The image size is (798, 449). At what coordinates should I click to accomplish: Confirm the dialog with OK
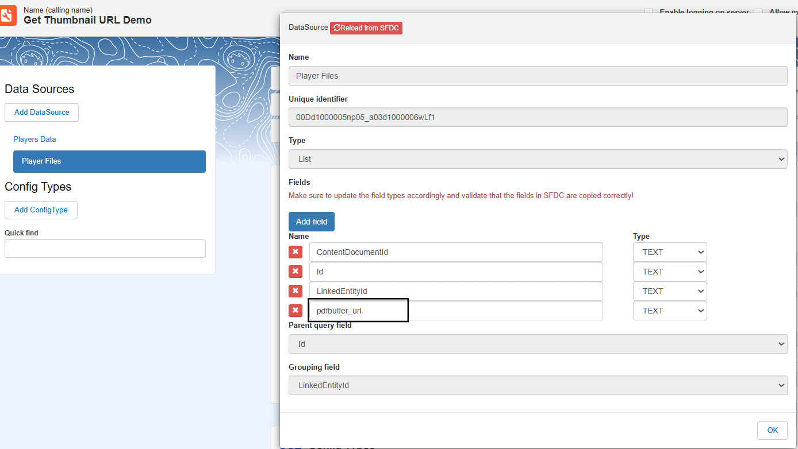click(772, 430)
